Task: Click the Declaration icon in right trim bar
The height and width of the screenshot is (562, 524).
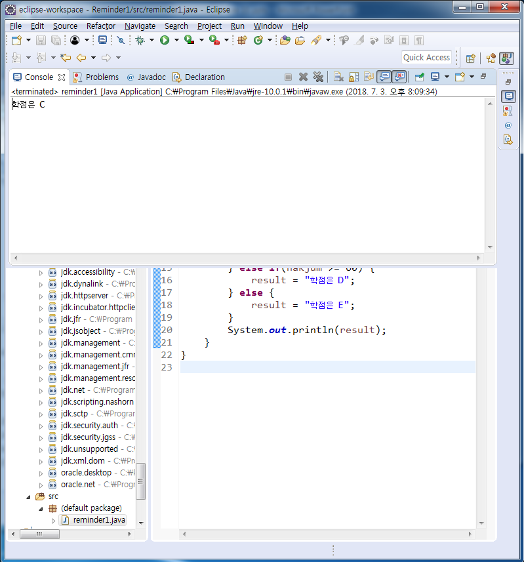Action: (508, 140)
